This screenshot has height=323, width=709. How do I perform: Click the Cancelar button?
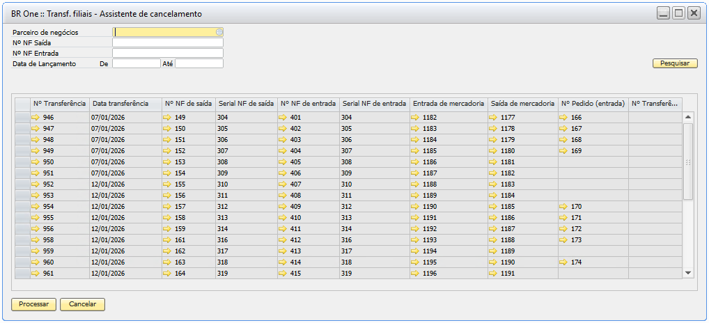(82, 304)
